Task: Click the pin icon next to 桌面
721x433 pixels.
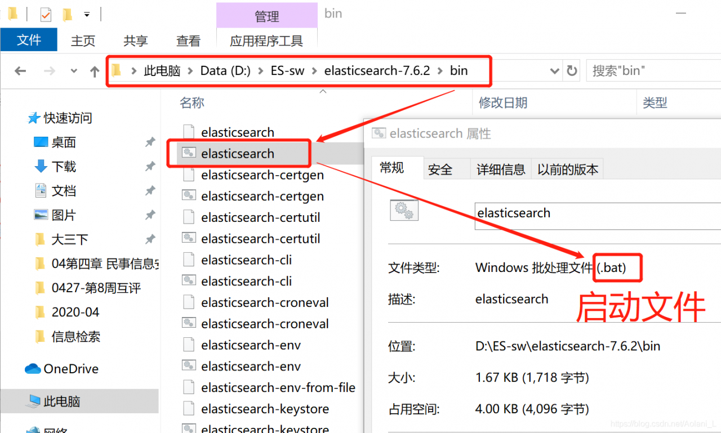Action: 150,142
